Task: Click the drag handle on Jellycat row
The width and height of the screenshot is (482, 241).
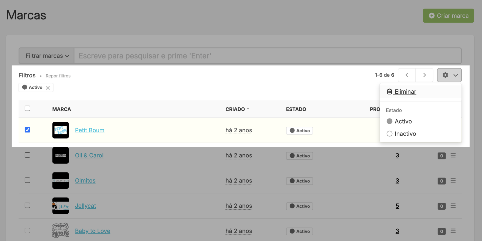Action: (x=453, y=206)
